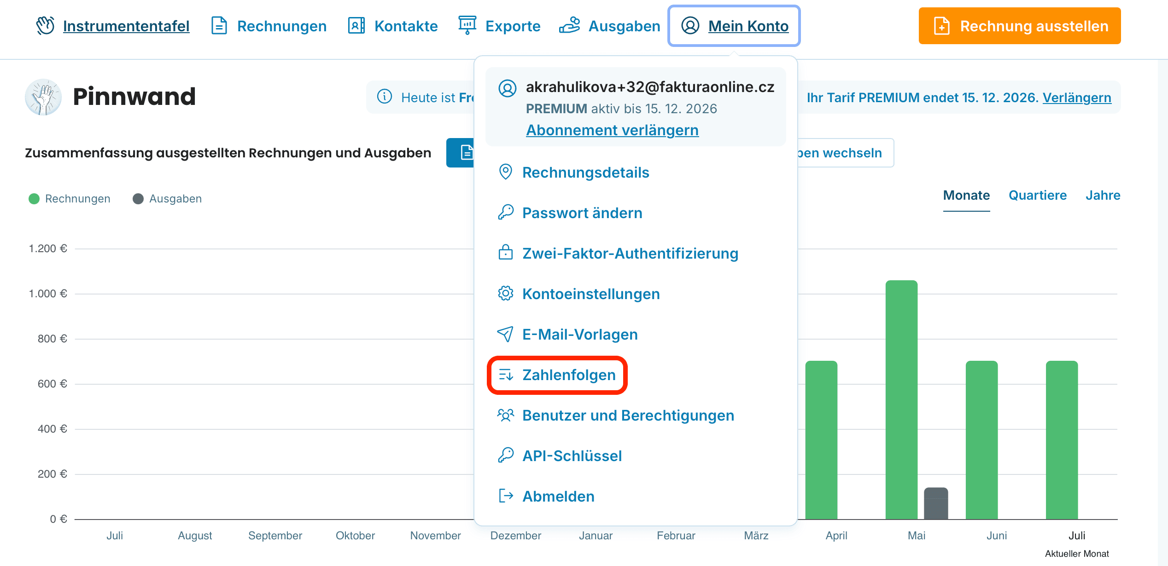Click the Verlängern link in the tariff banner
Screen dimensions: 1168x566
click(x=1077, y=98)
